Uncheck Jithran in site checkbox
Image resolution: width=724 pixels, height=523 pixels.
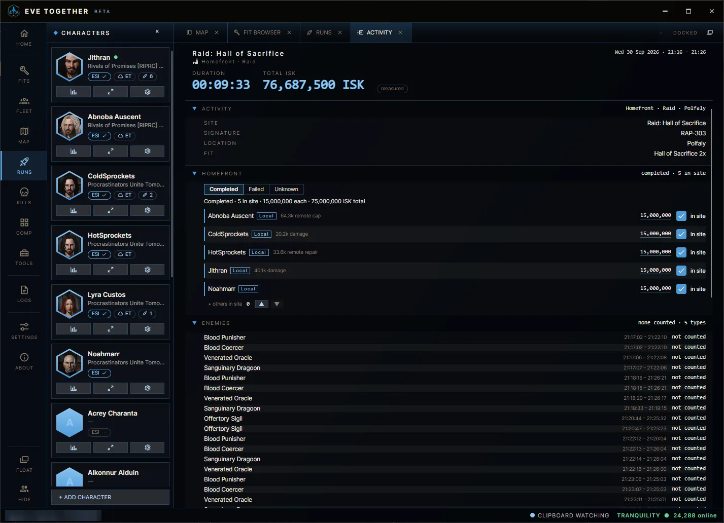click(681, 271)
